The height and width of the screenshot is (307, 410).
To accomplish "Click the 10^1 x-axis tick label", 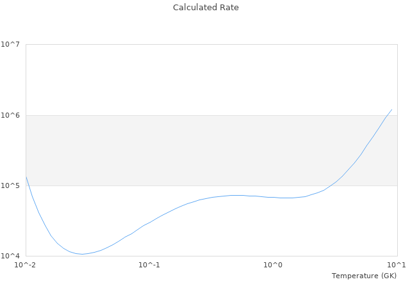I will 397,265.
